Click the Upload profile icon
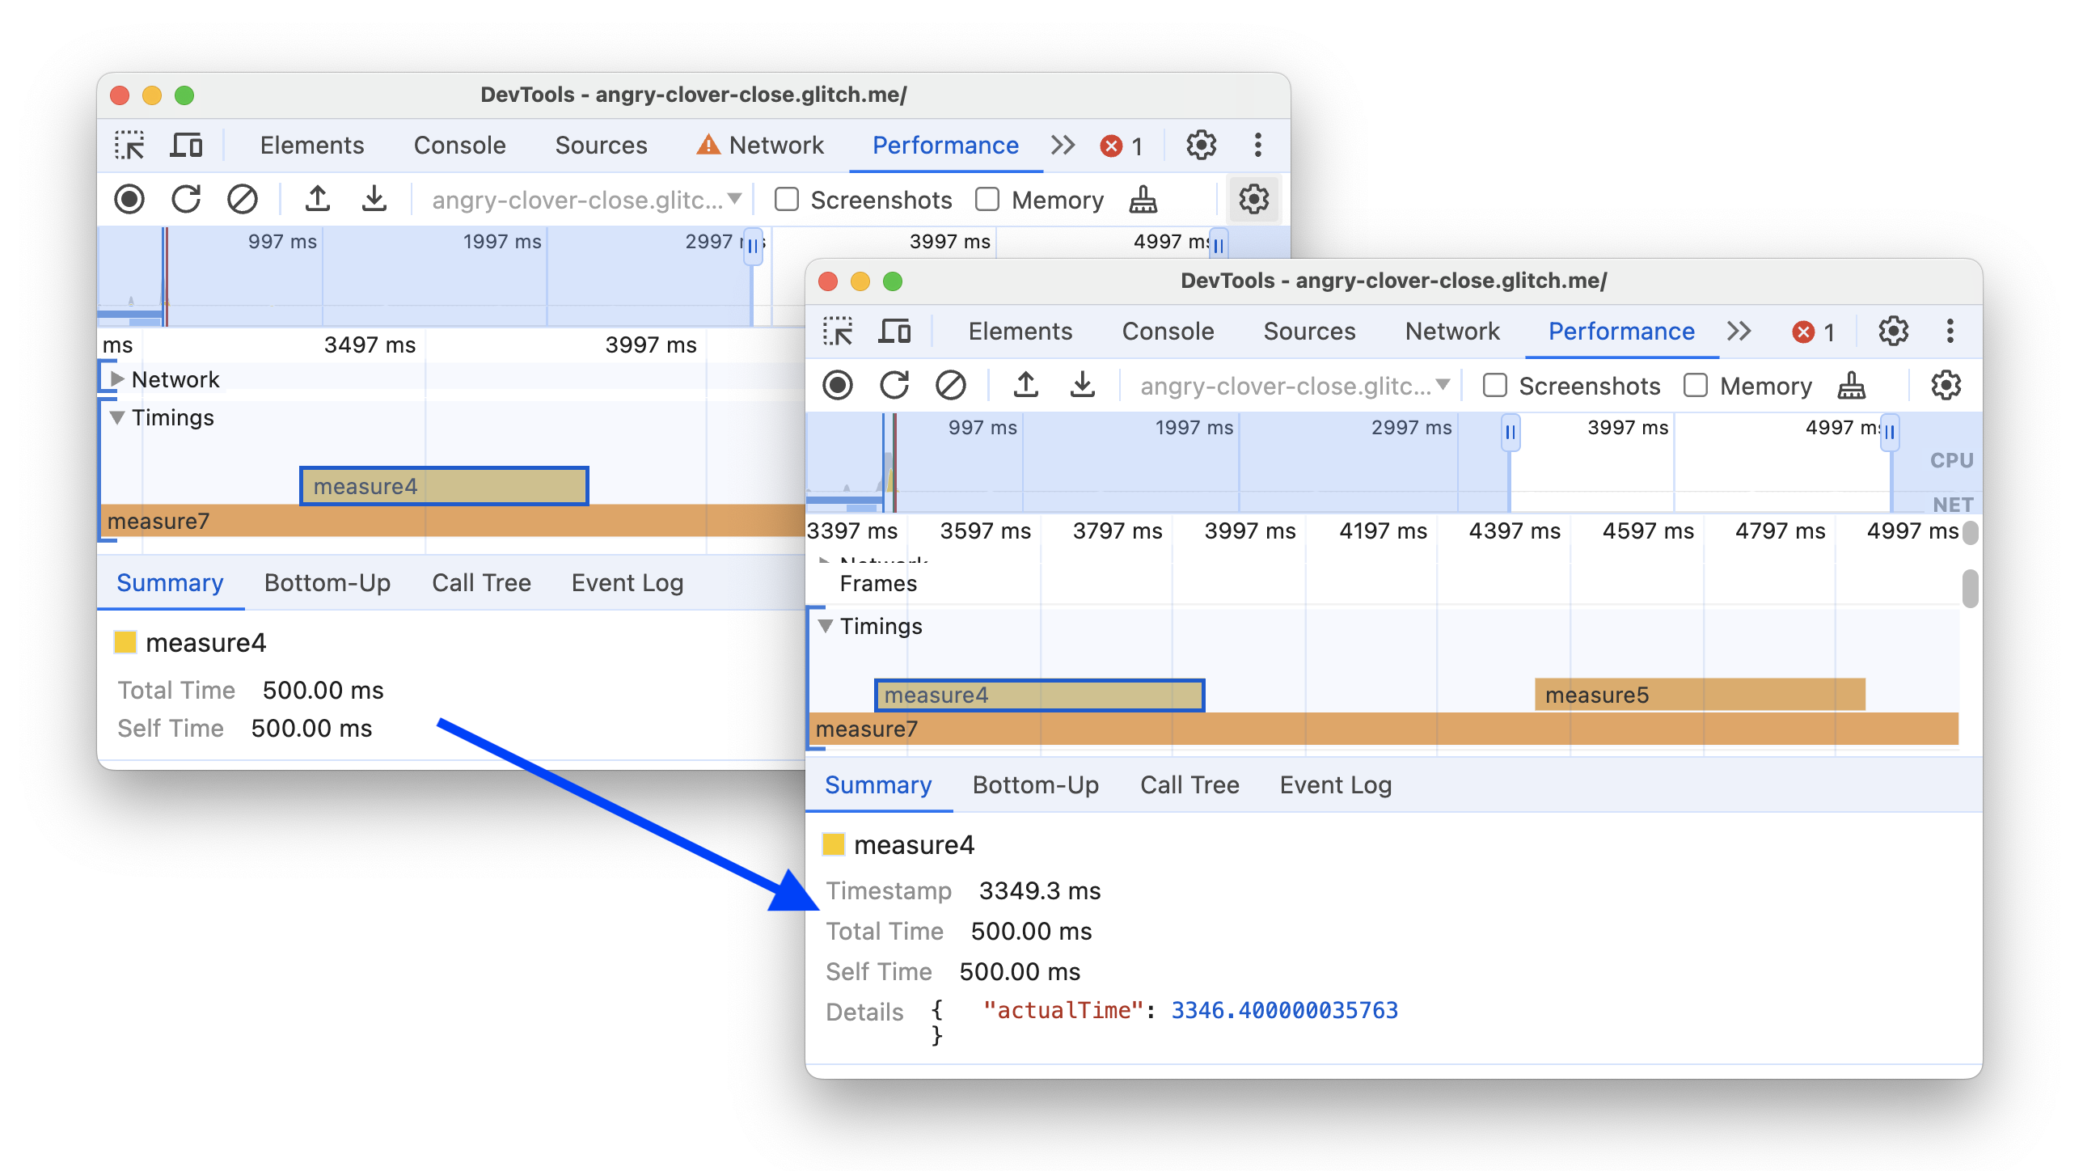This screenshot has height=1171, width=2083. point(1029,387)
